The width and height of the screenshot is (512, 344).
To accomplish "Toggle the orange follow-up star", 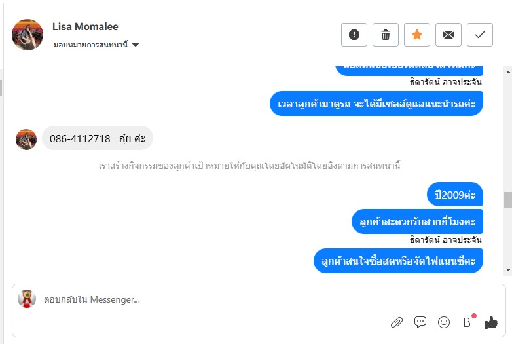I will pyautogui.click(x=417, y=35).
